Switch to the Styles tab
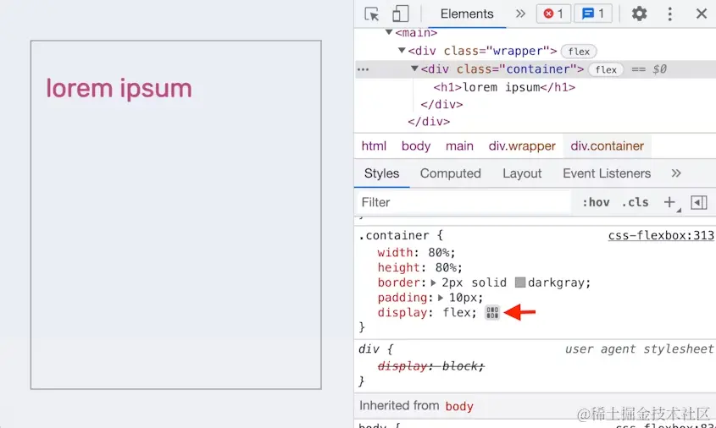Image resolution: width=716 pixels, height=428 pixels. (382, 173)
